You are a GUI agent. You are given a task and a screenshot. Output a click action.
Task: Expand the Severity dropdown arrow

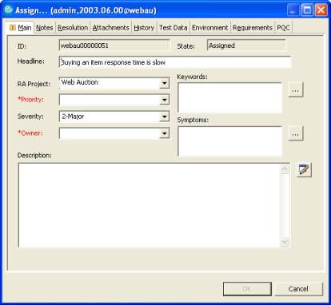[165, 117]
